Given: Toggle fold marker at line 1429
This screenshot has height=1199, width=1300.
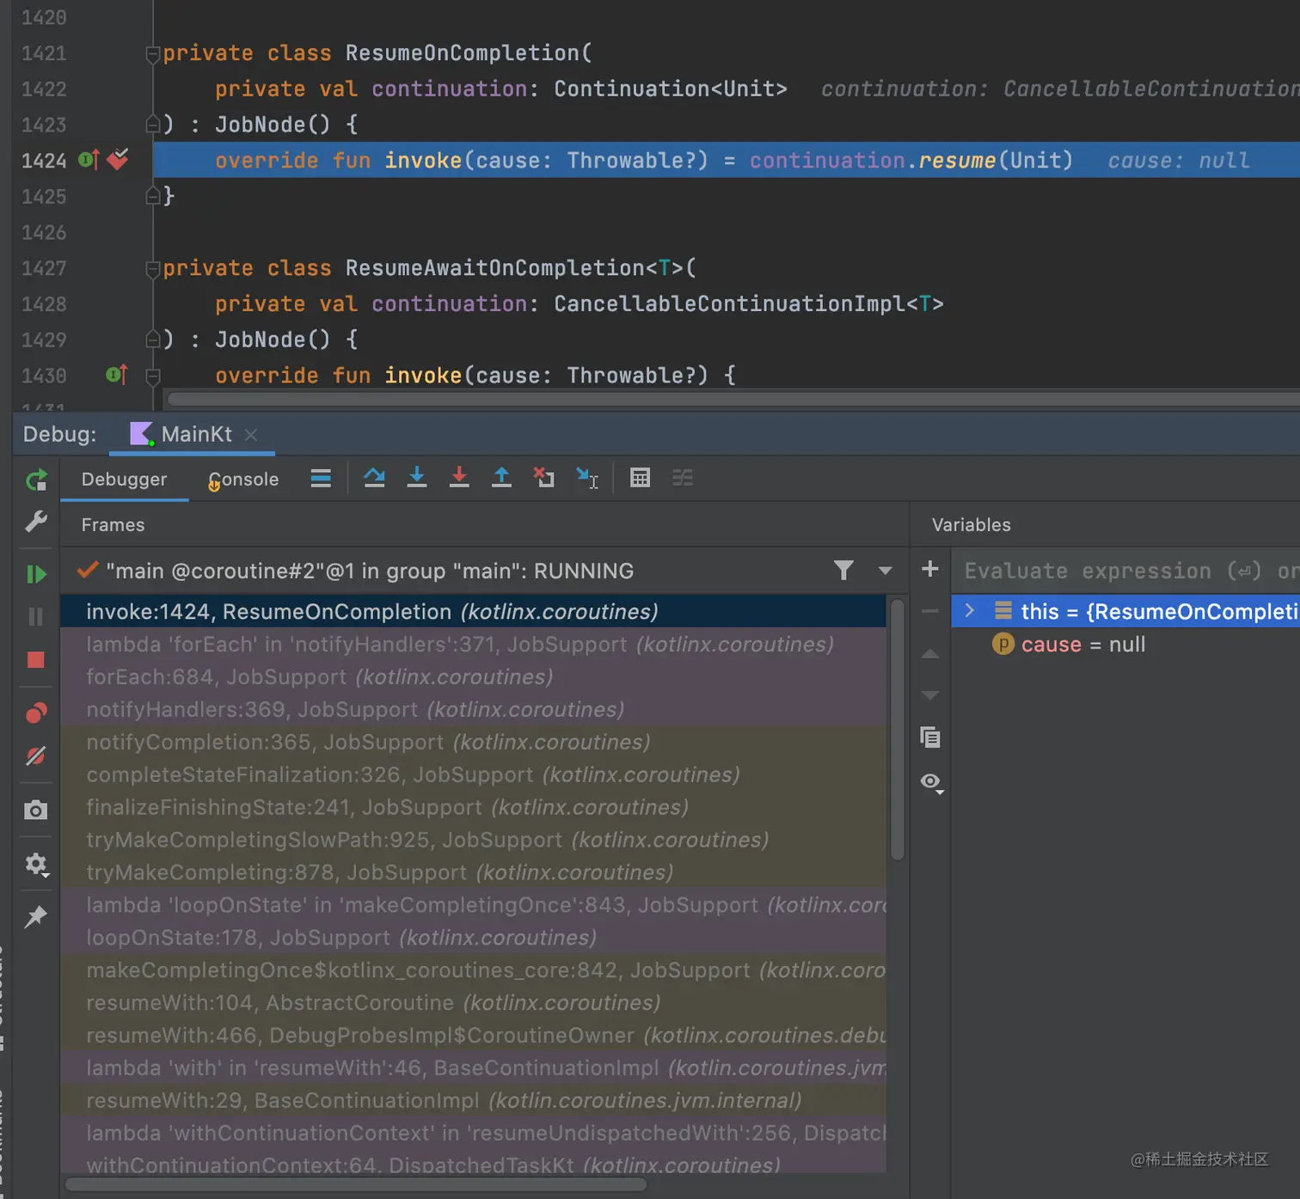Looking at the screenshot, I should tap(153, 340).
